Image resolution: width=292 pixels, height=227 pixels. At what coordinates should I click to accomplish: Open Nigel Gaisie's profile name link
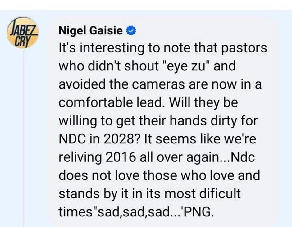coord(91,30)
